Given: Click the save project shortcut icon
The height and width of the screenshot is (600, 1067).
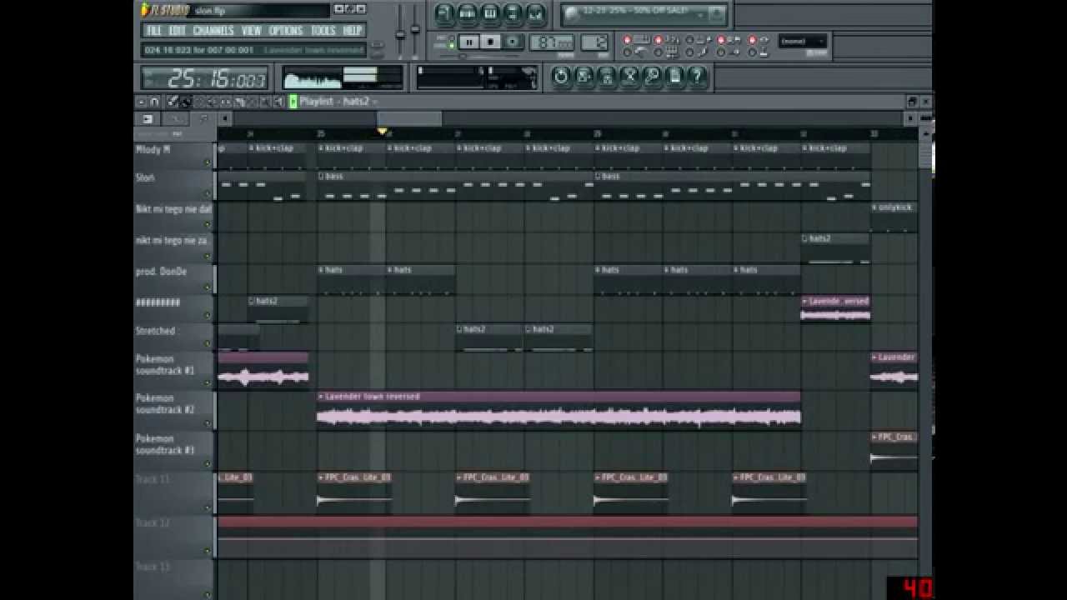Looking at the screenshot, I should point(584,77).
